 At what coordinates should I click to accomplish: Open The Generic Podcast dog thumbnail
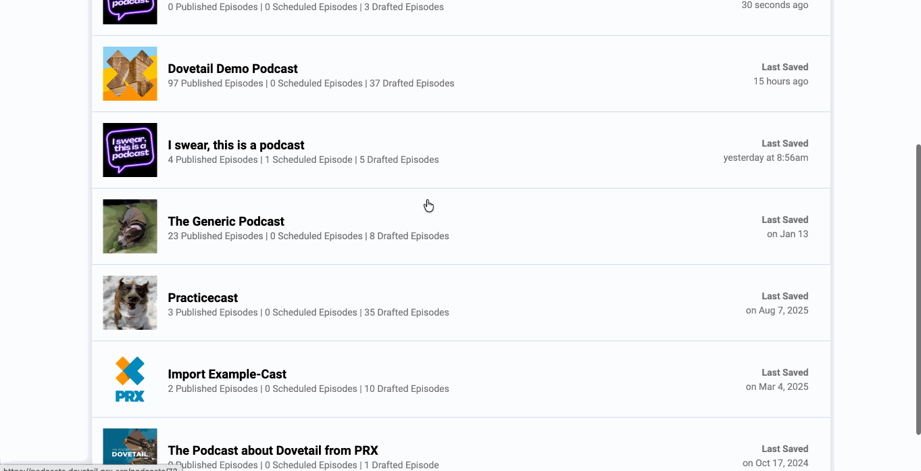point(130,226)
